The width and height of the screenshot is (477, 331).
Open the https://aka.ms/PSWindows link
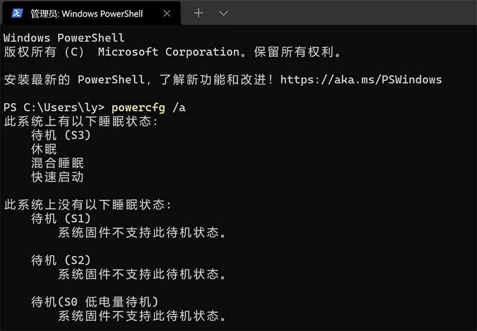[x=361, y=80]
